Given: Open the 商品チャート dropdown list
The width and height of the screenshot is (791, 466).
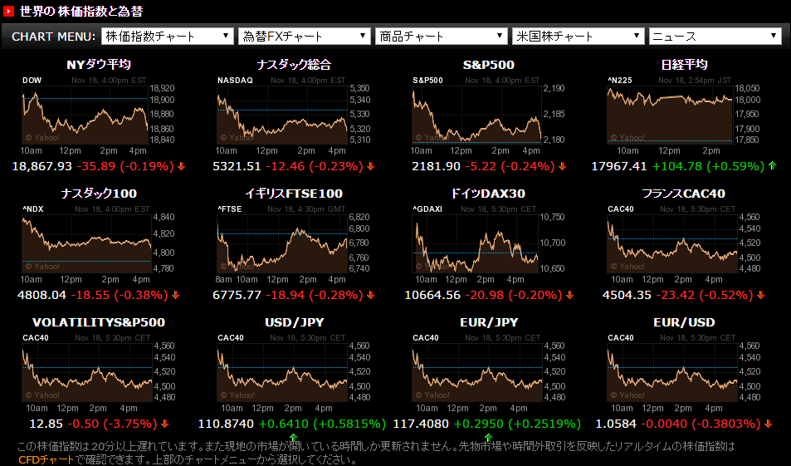Looking at the screenshot, I should [x=441, y=37].
